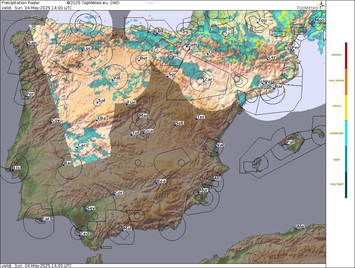This screenshot has width=355, height=268.
Task: Click the 'light' legend label
Action: [x=337, y=160]
